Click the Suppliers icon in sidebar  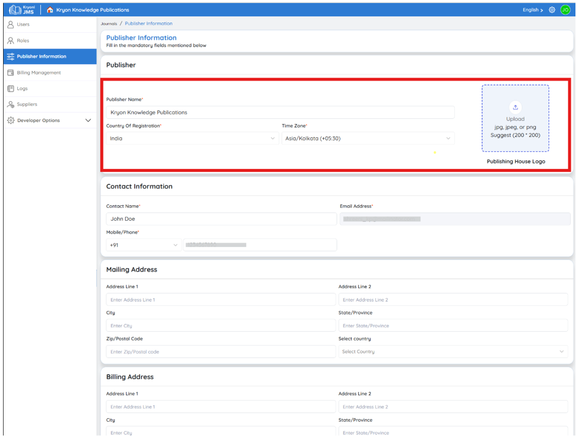[x=11, y=104]
